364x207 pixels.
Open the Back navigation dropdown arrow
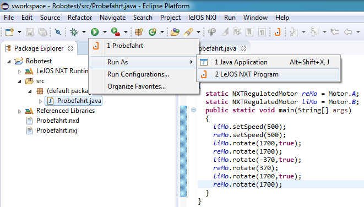coord(358,32)
